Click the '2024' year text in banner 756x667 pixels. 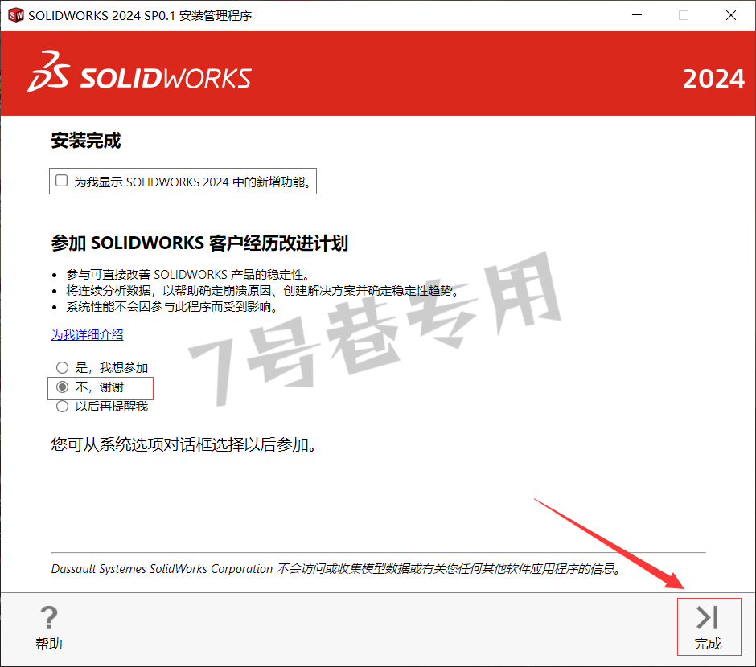(x=713, y=79)
